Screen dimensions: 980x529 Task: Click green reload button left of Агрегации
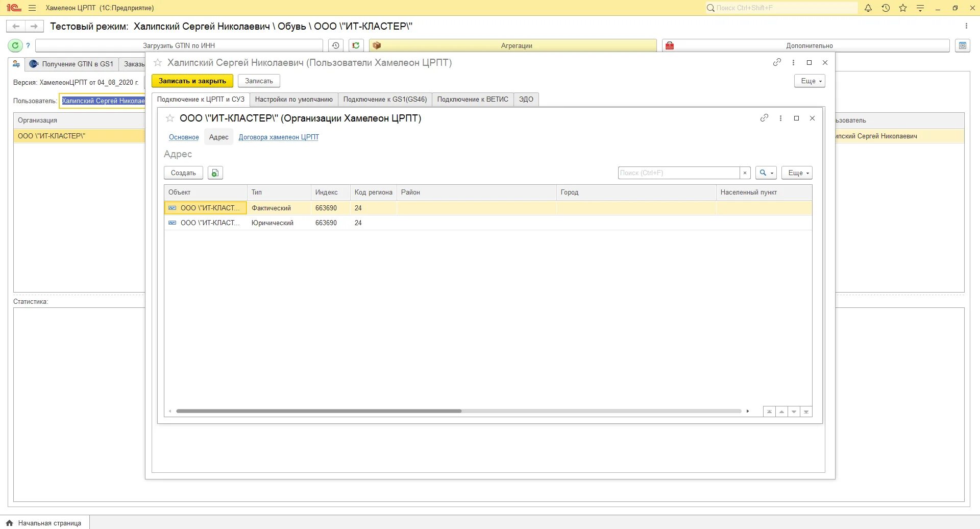tap(356, 45)
